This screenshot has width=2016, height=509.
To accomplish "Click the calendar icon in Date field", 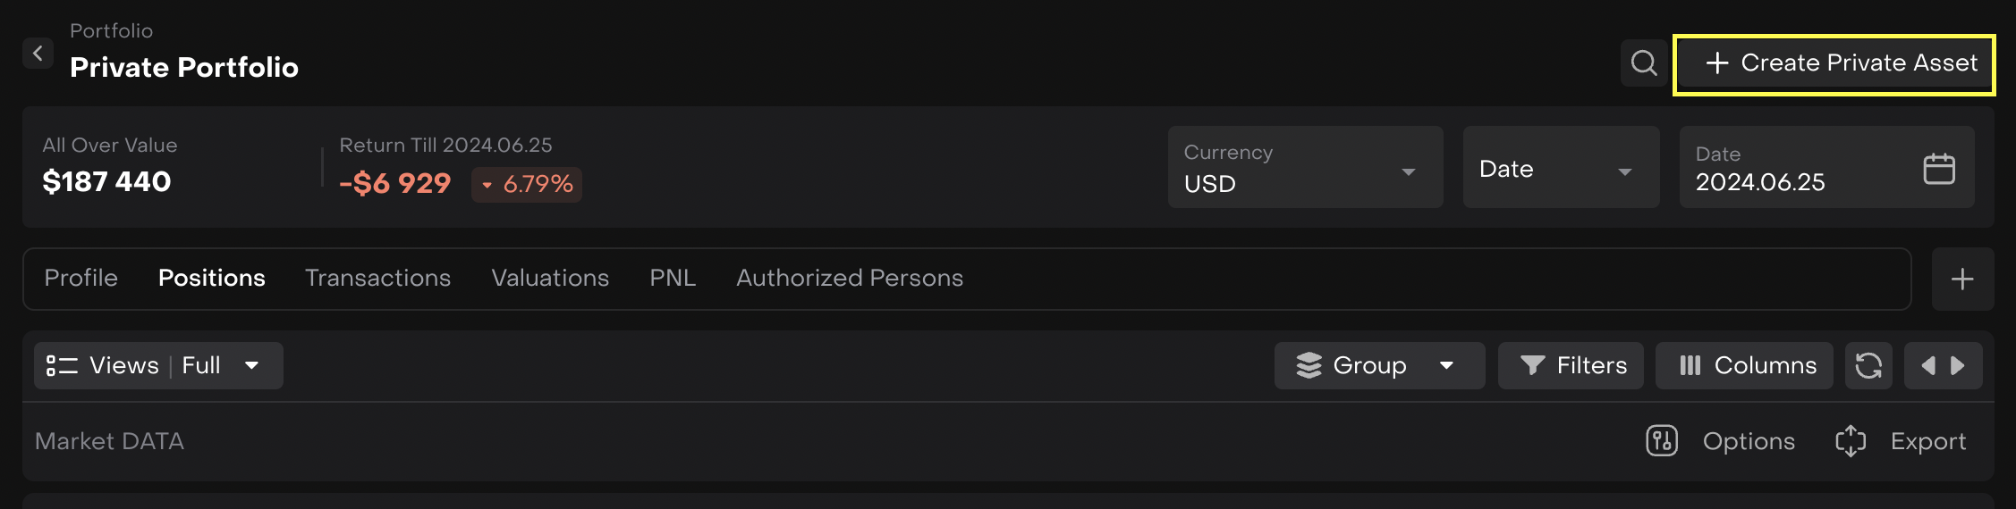I will coord(1938,169).
